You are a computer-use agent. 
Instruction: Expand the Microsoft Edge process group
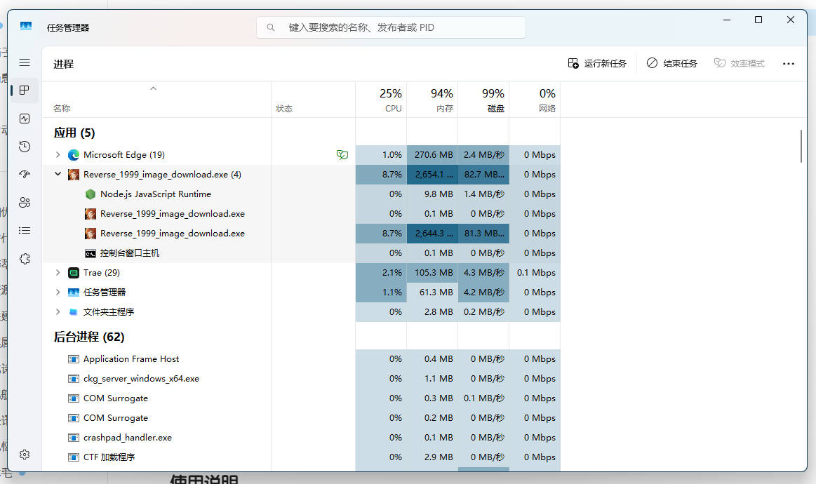(58, 154)
